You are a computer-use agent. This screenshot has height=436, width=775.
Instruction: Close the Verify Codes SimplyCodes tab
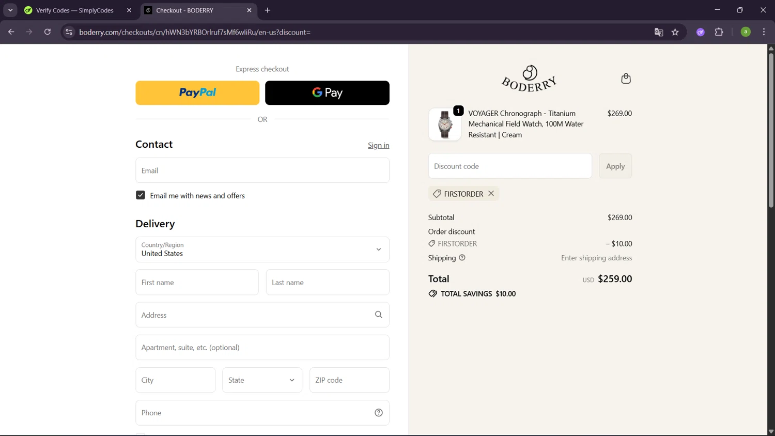pyautogui.click(x=129, y=10)
